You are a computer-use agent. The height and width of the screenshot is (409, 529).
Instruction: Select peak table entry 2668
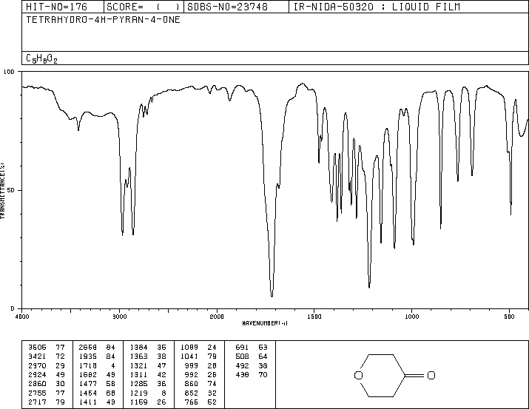click(97, 348)
